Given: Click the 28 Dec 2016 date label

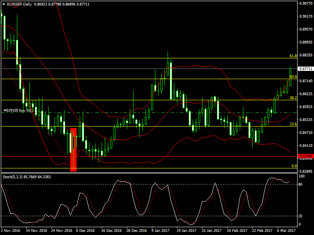Looking at the screenshot, I should tap(136, 230).
